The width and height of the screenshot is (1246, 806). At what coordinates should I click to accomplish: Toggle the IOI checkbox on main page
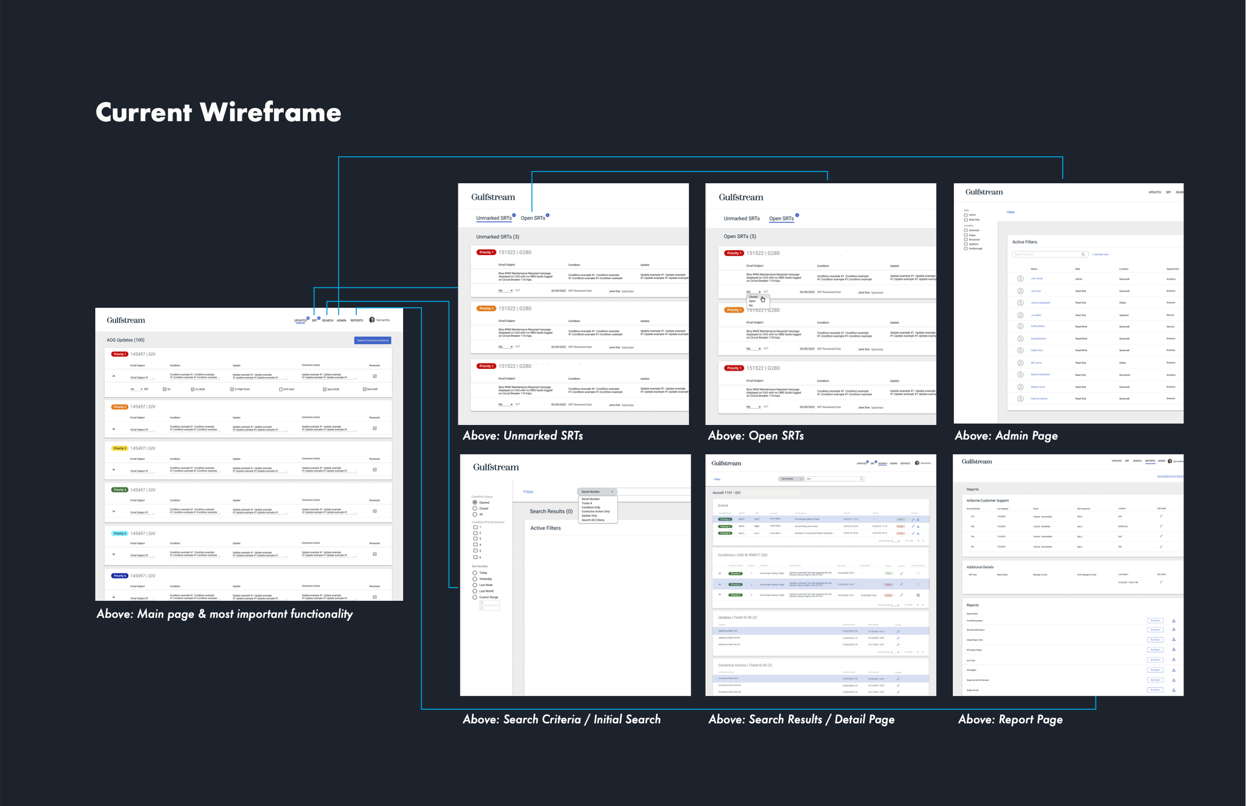coord(164,390)
